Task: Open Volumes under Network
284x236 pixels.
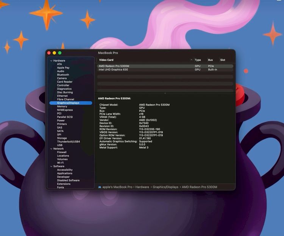Action: point(62,159)
